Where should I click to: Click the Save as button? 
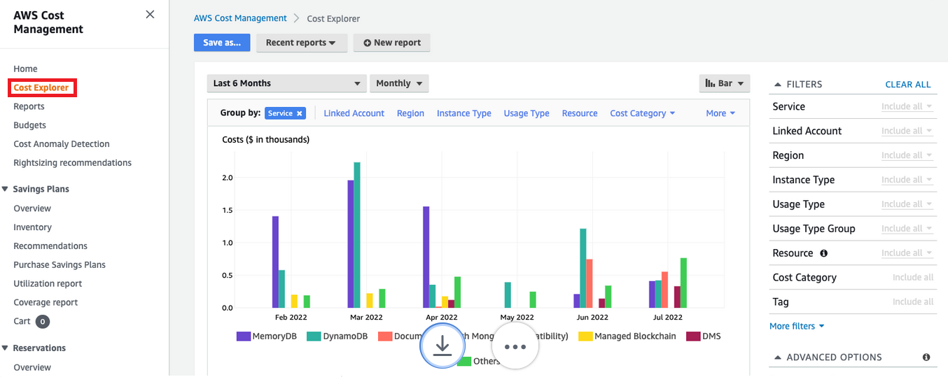[x=222, y=43]
